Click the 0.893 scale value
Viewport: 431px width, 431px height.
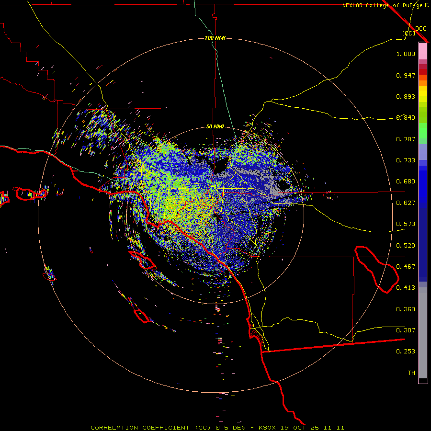406,96
